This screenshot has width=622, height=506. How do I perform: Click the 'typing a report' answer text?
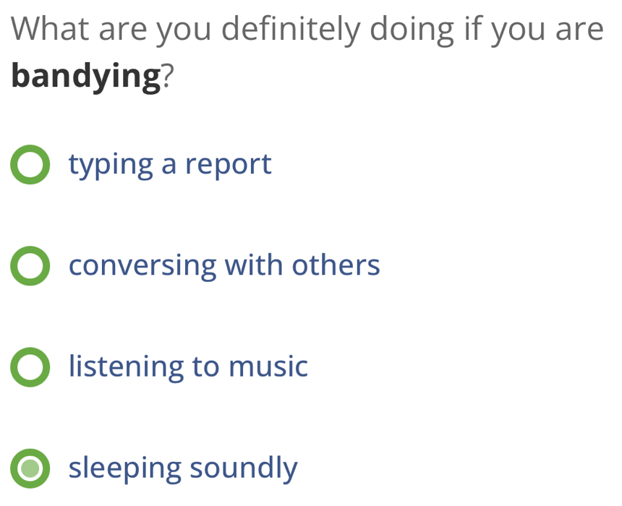click(x=169, y=165)
